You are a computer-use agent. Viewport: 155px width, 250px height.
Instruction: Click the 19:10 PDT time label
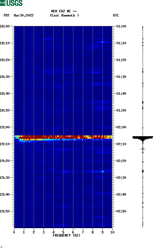click(5, 144)
